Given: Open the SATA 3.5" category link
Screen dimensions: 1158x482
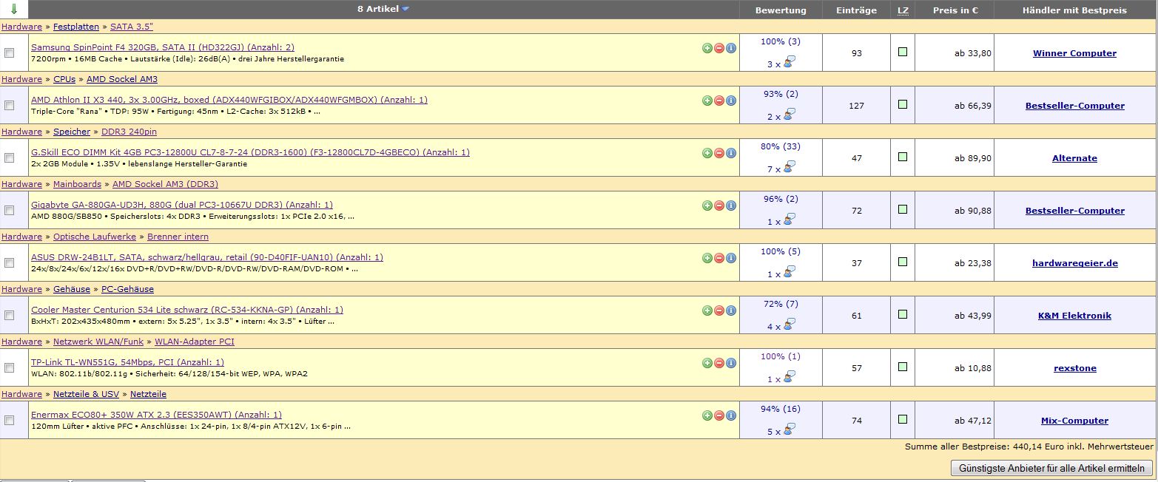Looking at the screenshot, I should [132, 27].
